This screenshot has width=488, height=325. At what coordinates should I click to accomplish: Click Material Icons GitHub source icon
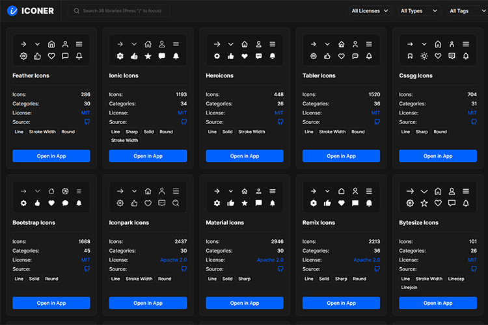(x=280, y=269)
